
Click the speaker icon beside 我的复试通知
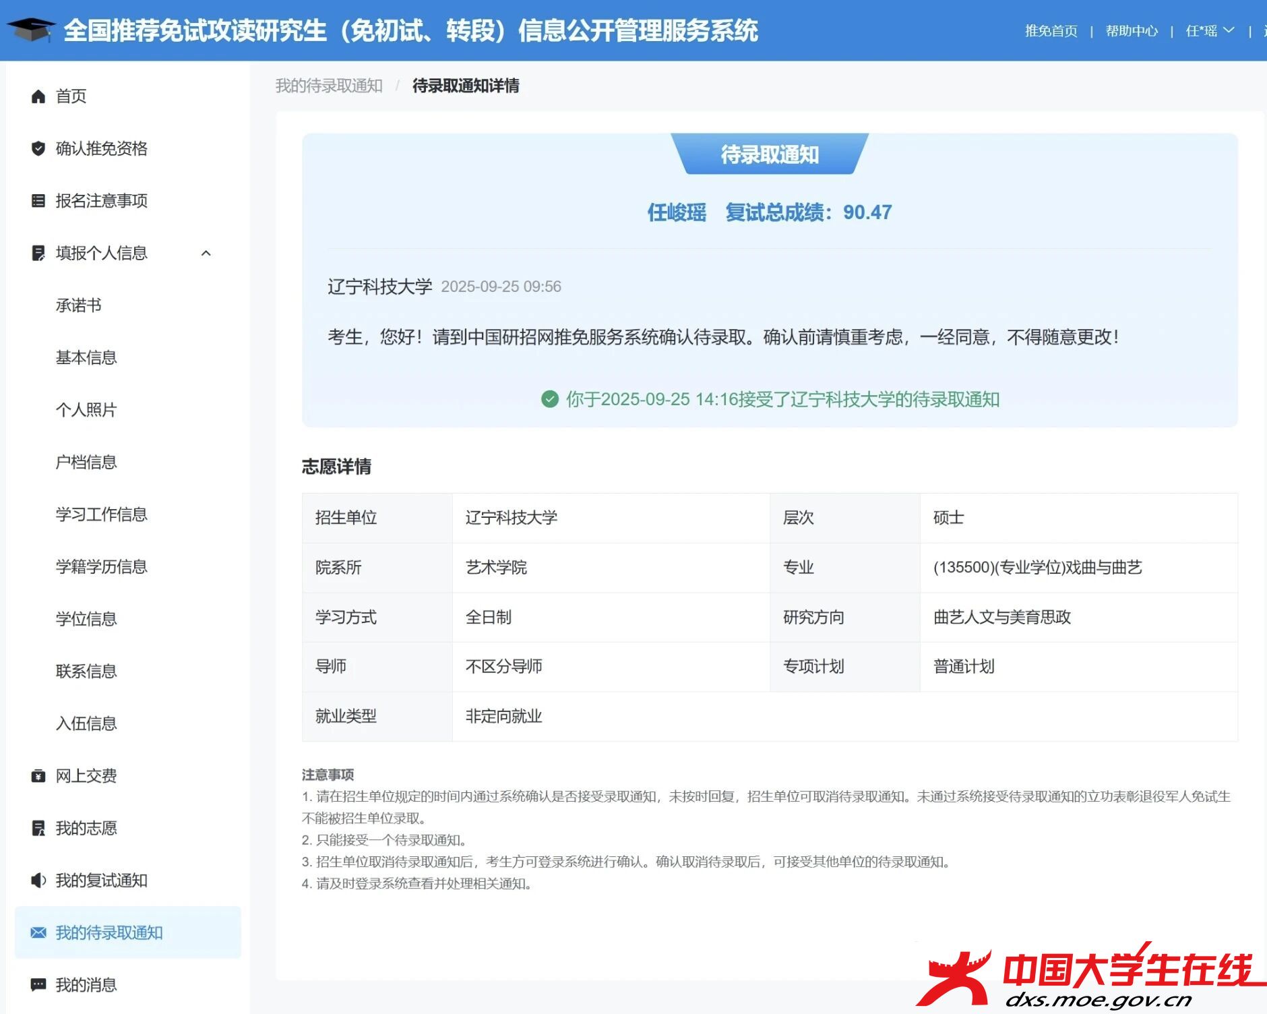(x=38, y=881)
